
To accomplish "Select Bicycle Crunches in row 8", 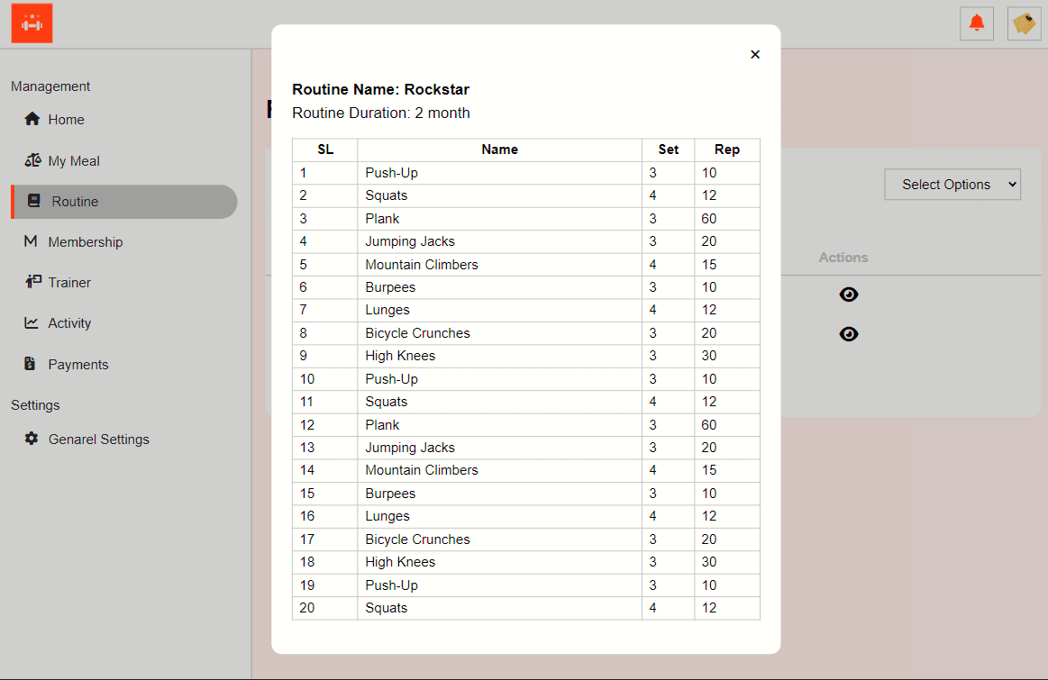I will tap(418, 333).
